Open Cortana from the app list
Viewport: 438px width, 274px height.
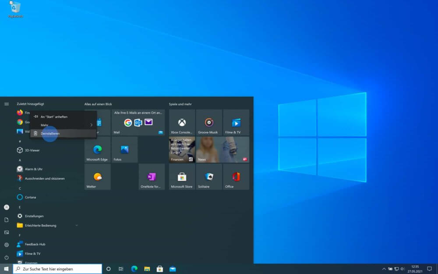31,197
